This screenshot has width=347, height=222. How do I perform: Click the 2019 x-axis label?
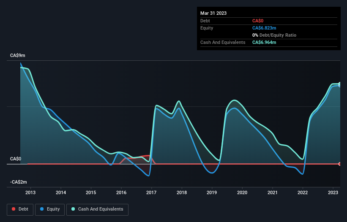click(x=212, y=192)
